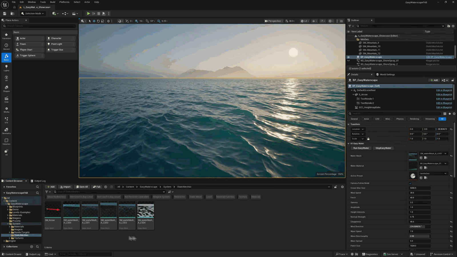The image size is (457, 257).
Task: Toggle the Static Mesh filter
Action: click(x=196, y=197)
